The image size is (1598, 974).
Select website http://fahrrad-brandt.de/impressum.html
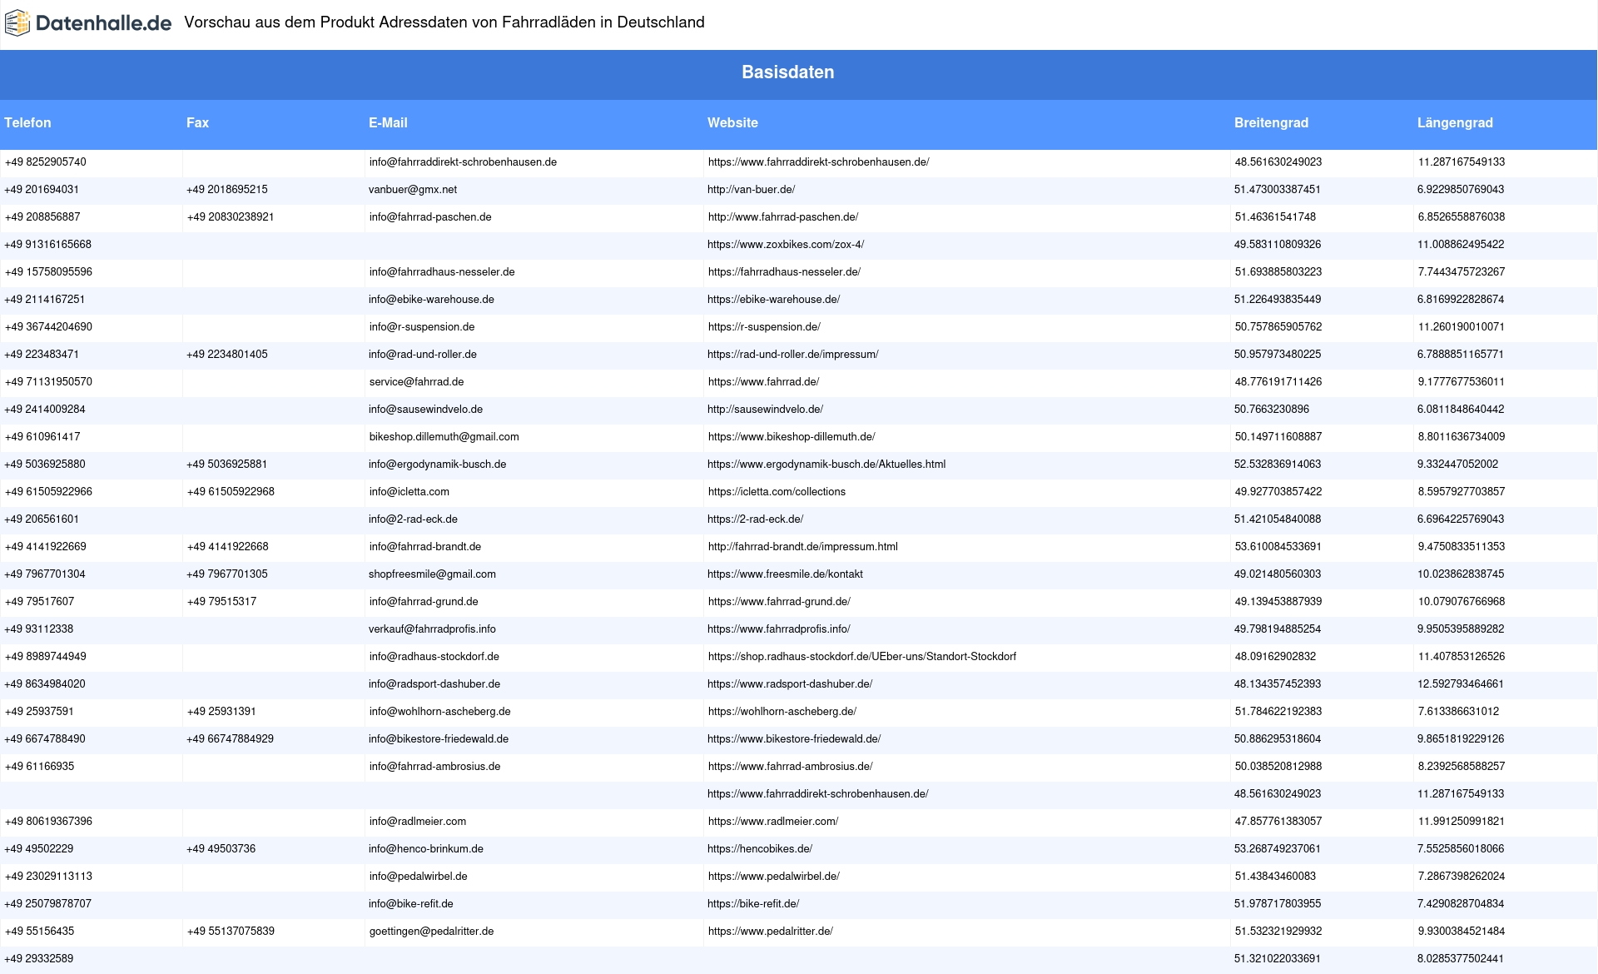click(x=802, y=547)
